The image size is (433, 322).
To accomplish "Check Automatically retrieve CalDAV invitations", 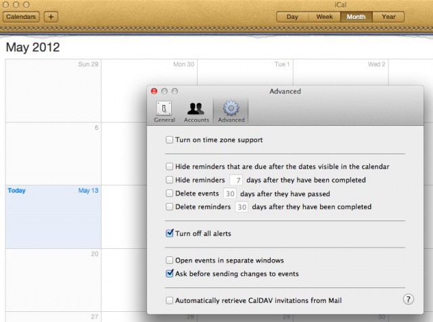I will (169, 300).
